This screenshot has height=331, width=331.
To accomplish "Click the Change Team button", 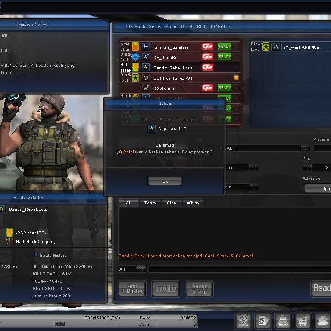I will (199, 289).
